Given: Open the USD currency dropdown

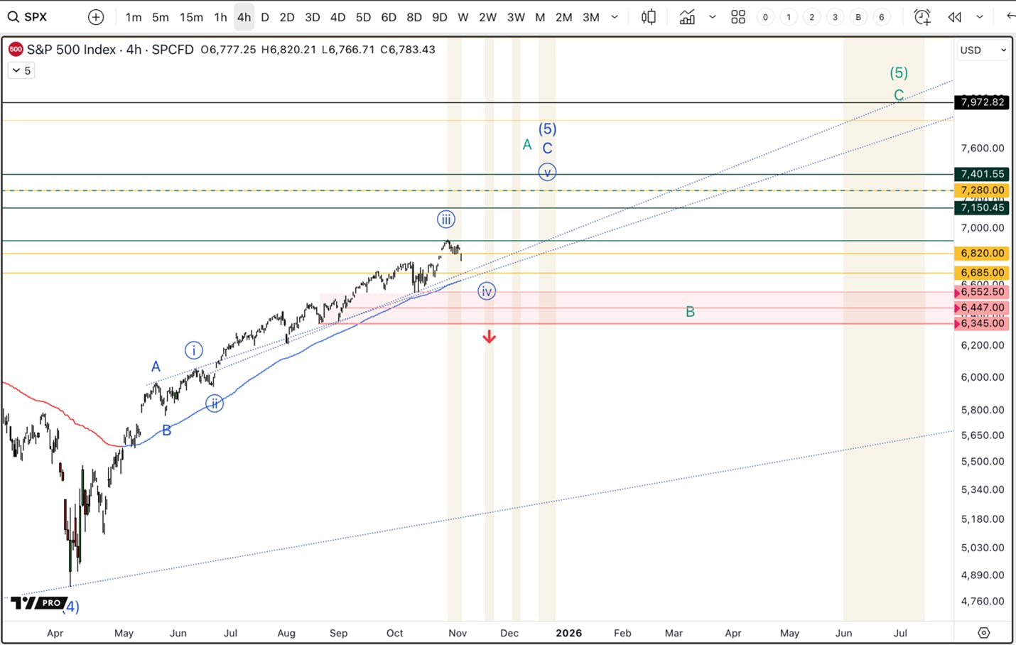Looking at the screenshot, I should coord(983,50).
